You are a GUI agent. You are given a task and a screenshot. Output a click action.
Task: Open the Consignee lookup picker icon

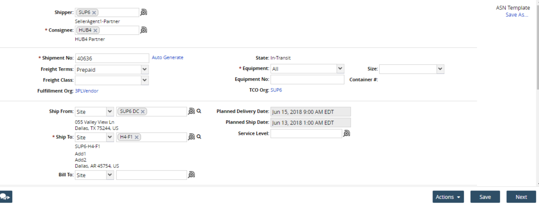[144, 30]
